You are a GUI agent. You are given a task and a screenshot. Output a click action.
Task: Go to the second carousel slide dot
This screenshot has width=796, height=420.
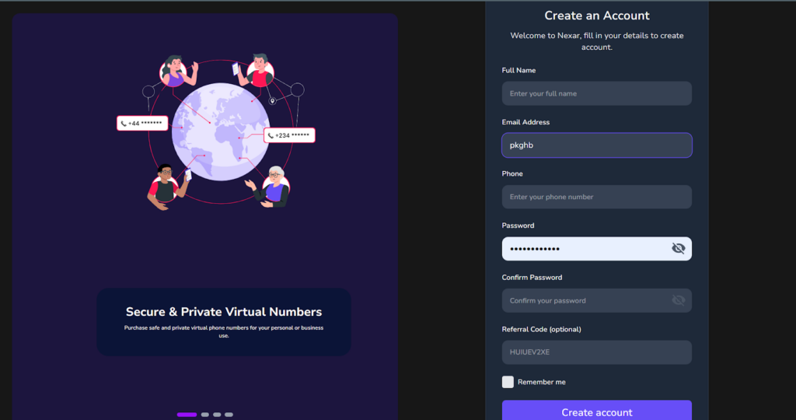pos(205,415)
